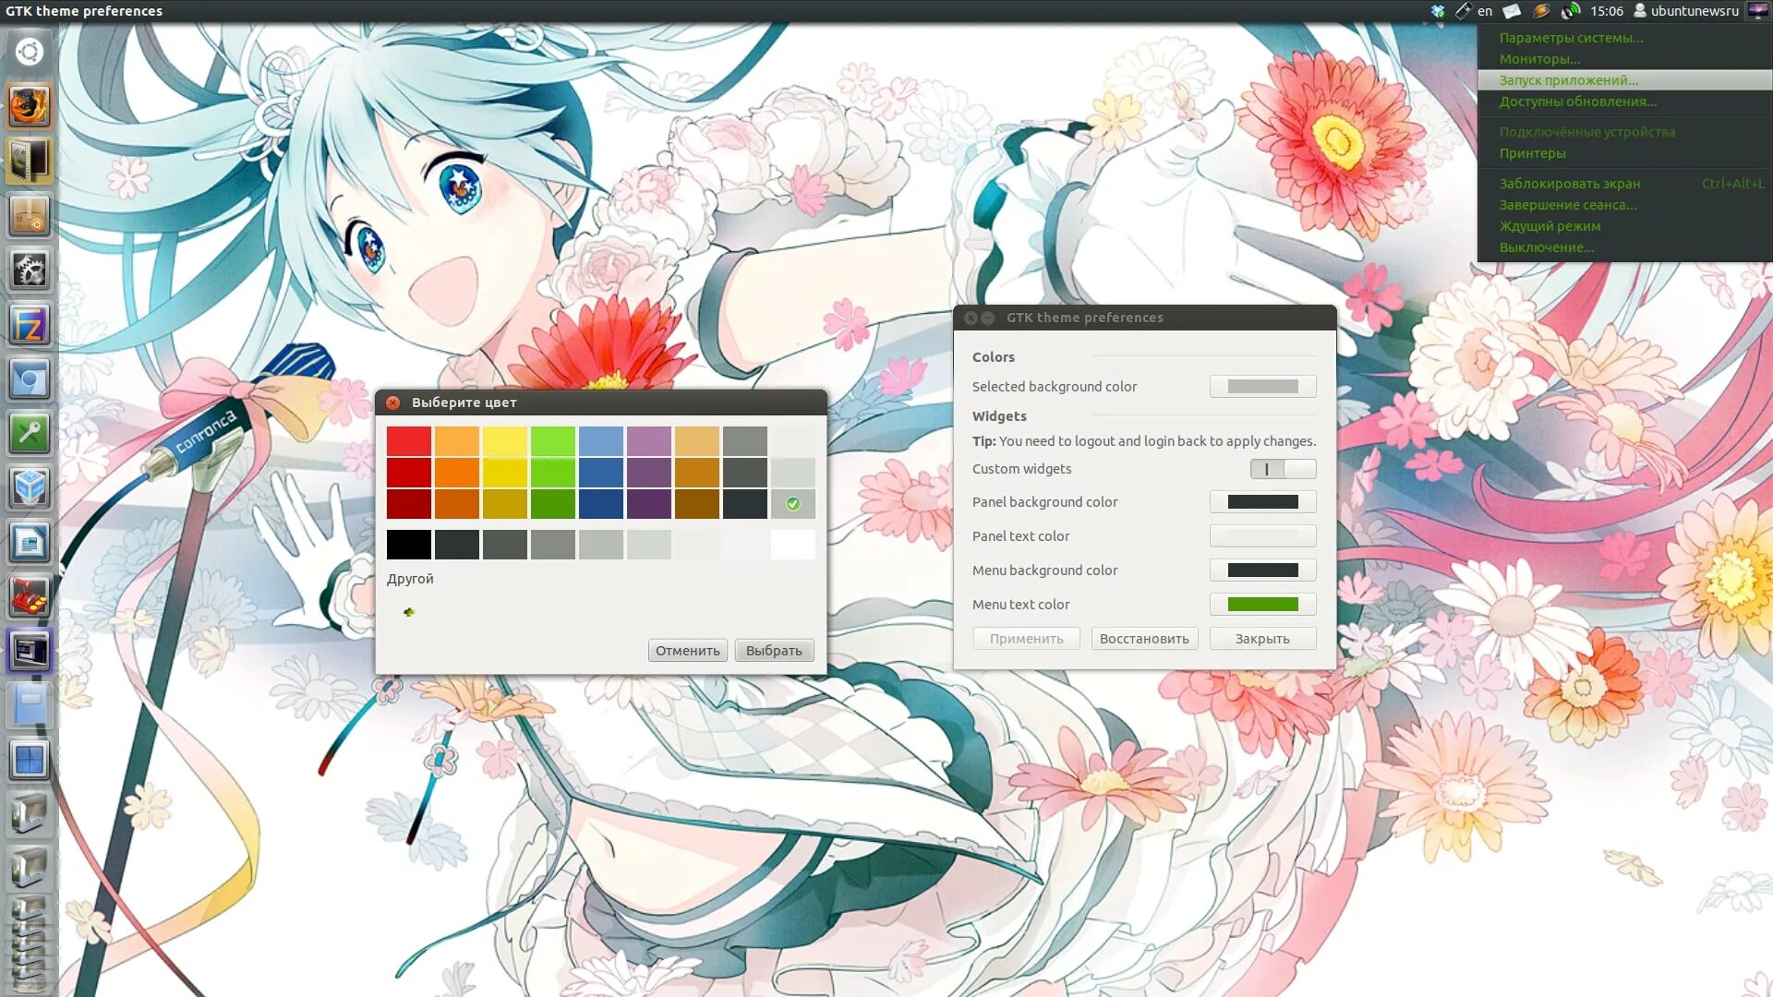Image resolution: width=1773 pixels, height=997 pixels.
Task: Open the en keyboard layout indicator
Action: (1484, 11)
